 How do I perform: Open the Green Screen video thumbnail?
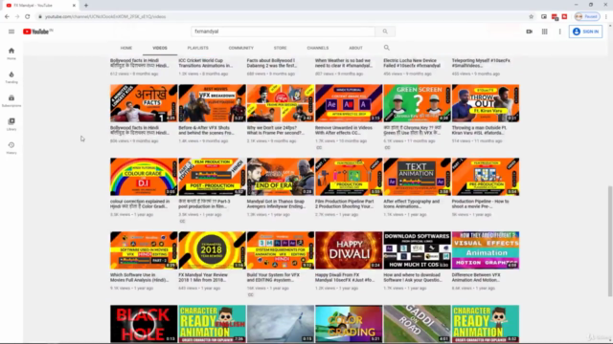418,103
